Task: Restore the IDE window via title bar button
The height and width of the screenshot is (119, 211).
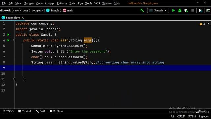Action: [205, 2]
